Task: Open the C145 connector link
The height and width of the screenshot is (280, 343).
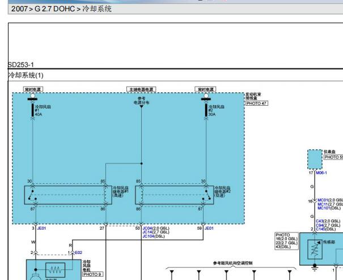Action: tap(320, 229)
